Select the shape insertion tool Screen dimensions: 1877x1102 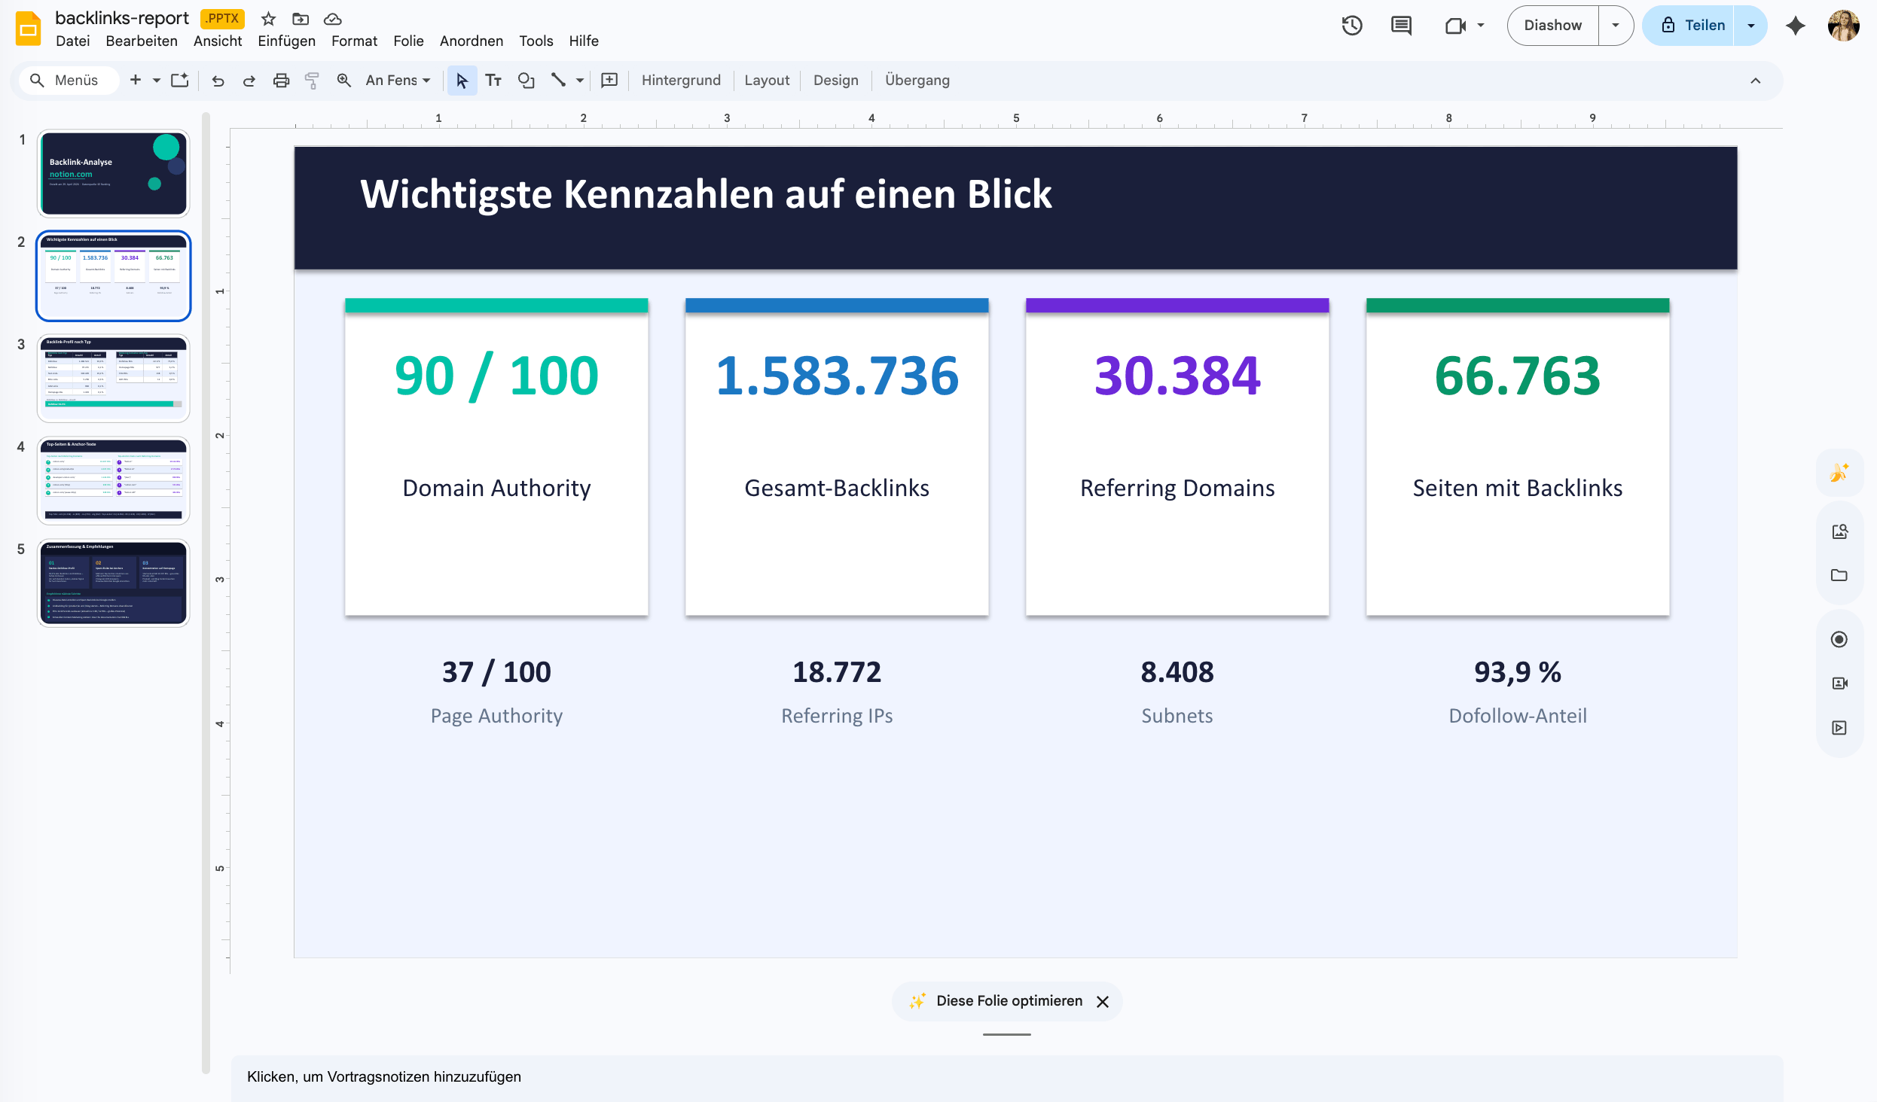tap(526, 81)
